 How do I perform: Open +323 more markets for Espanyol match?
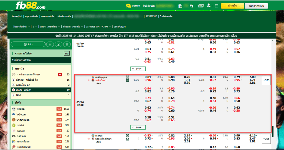coord(266,80)
